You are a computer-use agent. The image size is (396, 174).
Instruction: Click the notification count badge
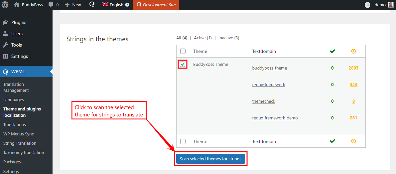367,5
